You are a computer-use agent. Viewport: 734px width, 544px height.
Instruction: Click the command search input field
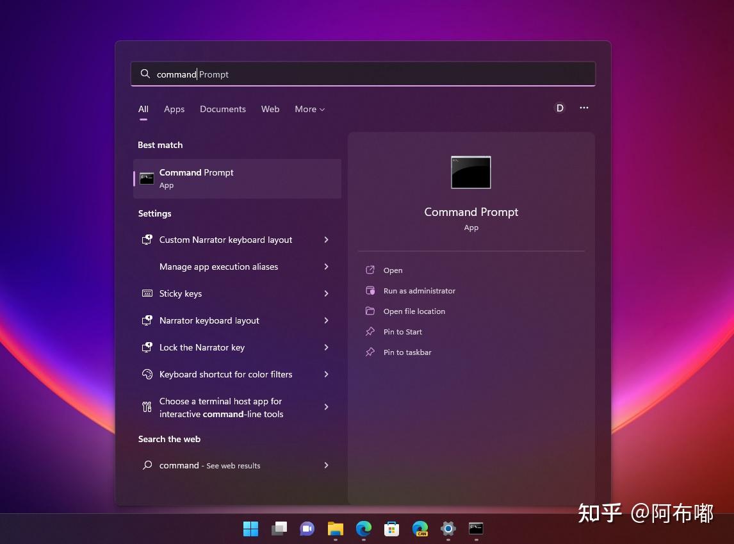tap(363, 74)
